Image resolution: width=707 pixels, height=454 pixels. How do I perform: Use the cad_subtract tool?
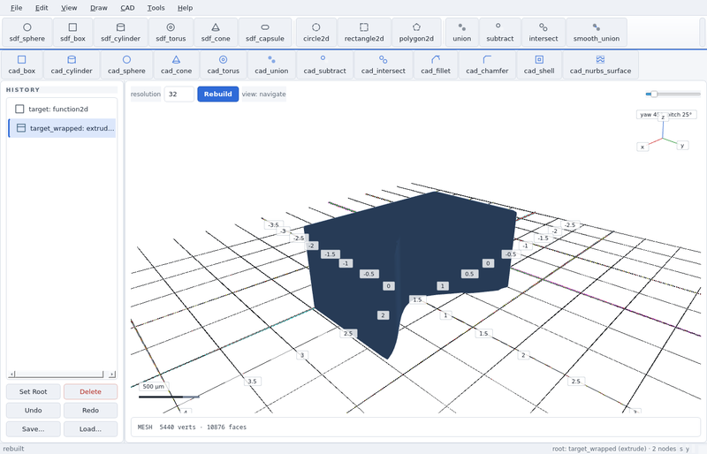(x=324, y=65)
